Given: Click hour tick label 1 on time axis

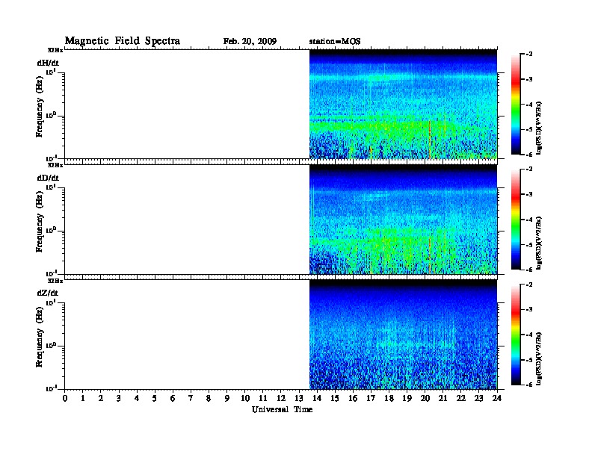Looking at the screenshot, I should (x=83, y=399).
